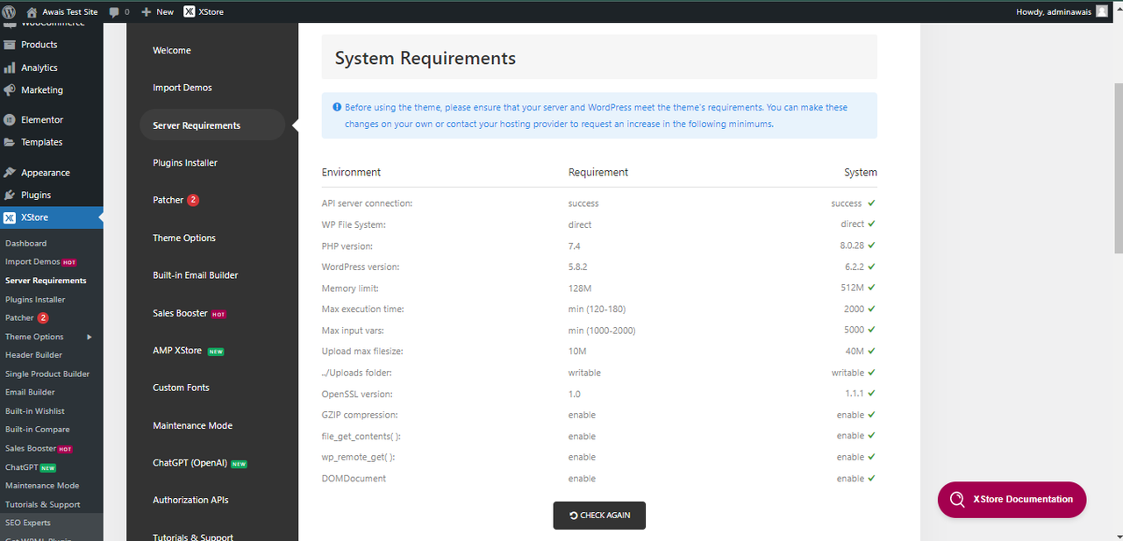This screenshot has height=541, width=1123.
Task: Select ChatGPT (OpenAI) tab
Action: coord(190,463)
